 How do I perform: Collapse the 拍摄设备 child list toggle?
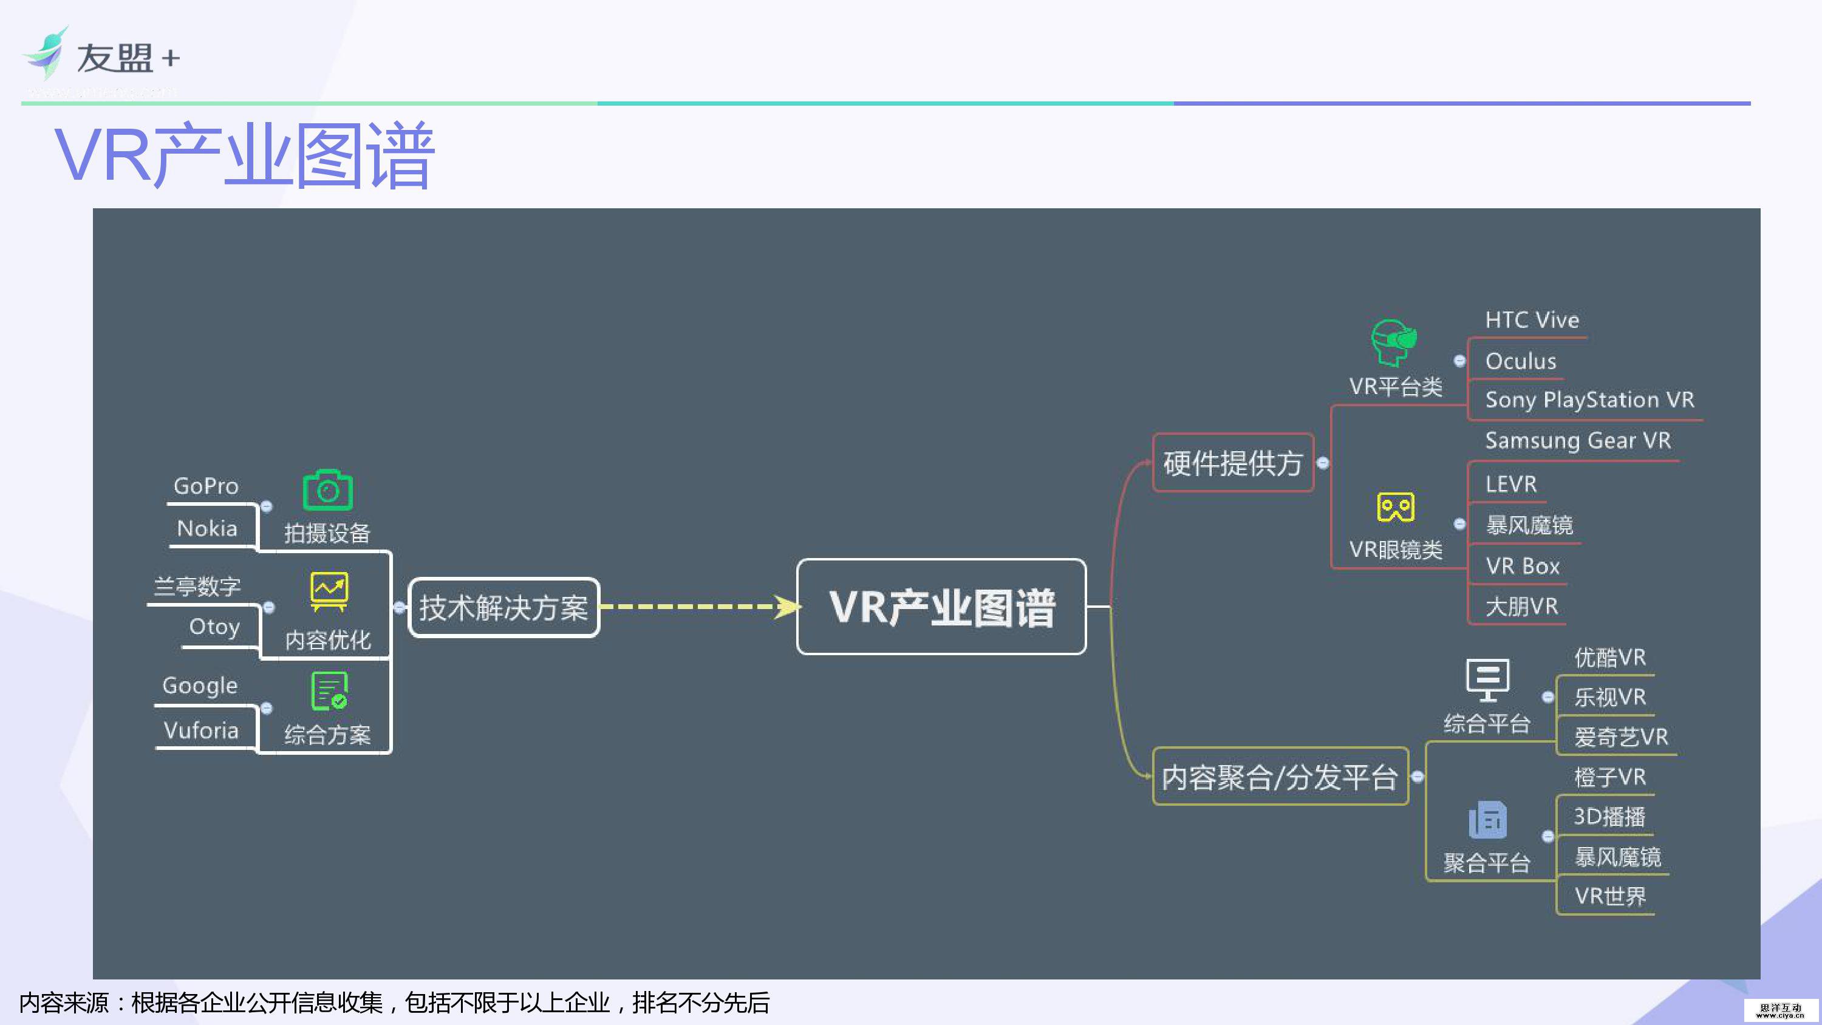(267, 506)
